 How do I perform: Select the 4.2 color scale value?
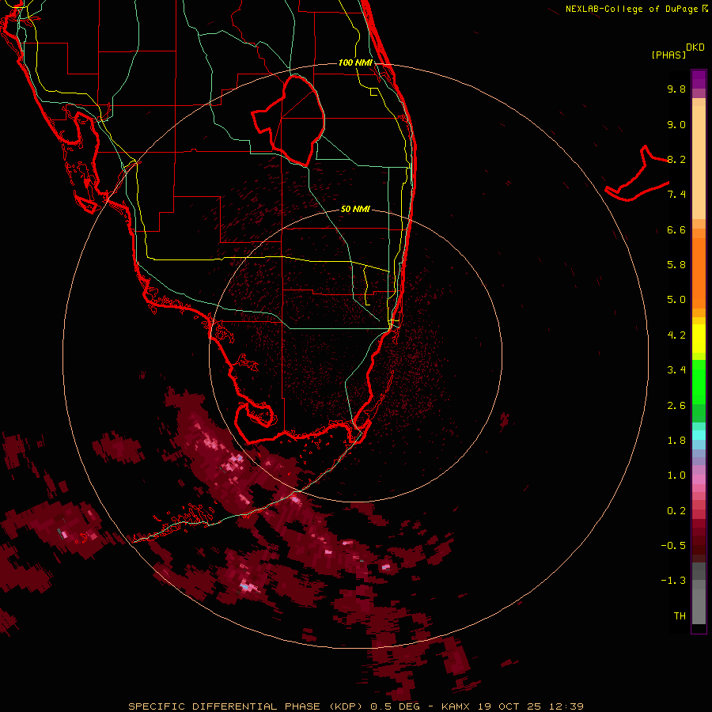click(x=676, y=335)
